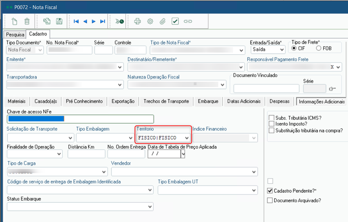Open the Tipo Embalagem UT dropdown
The image size is (348, 222).
tap(254, 190)
